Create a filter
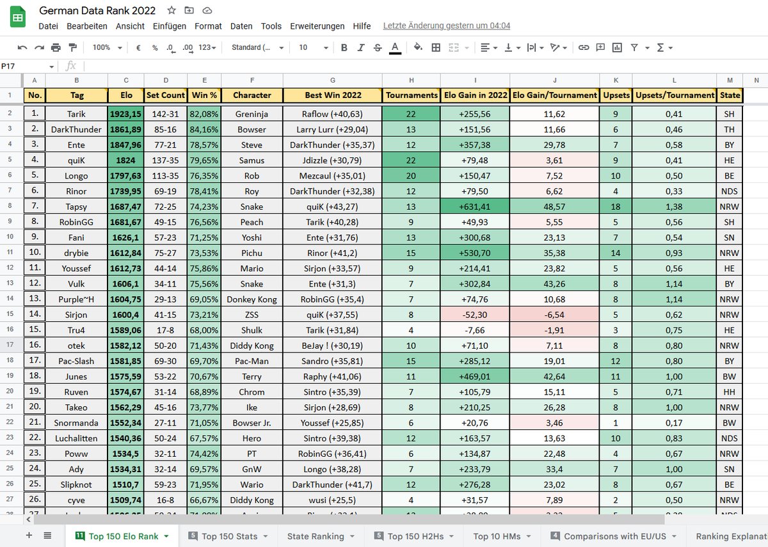The width and height of the screenshot is (768, 547). tap(634, 47)
